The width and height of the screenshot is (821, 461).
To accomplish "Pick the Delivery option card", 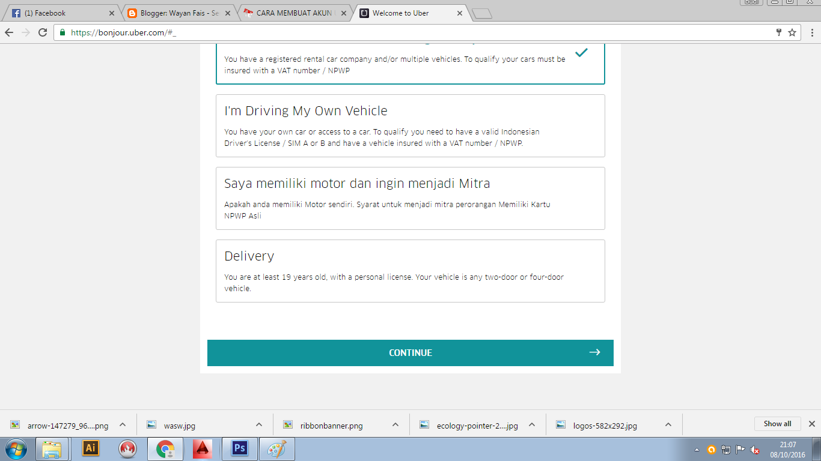I will pos(410,271).
